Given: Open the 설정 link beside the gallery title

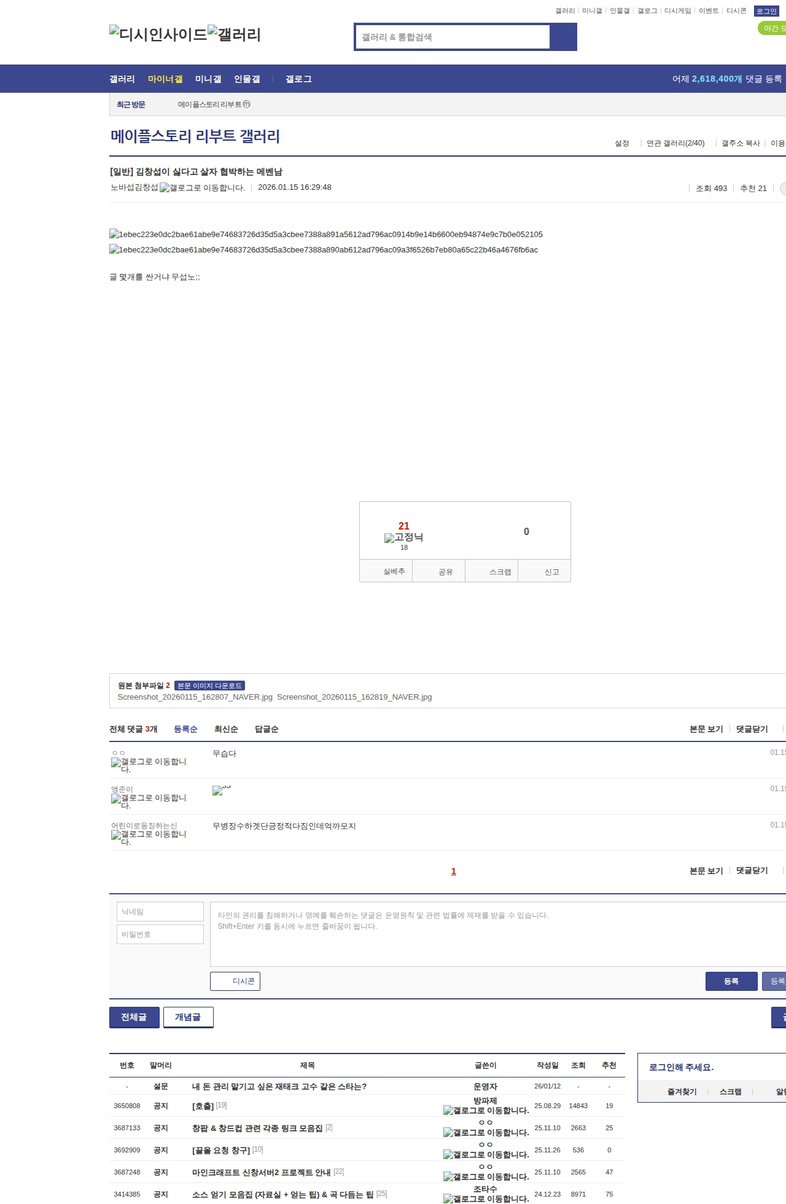Looking at the screenshot, I should point(622,143).
